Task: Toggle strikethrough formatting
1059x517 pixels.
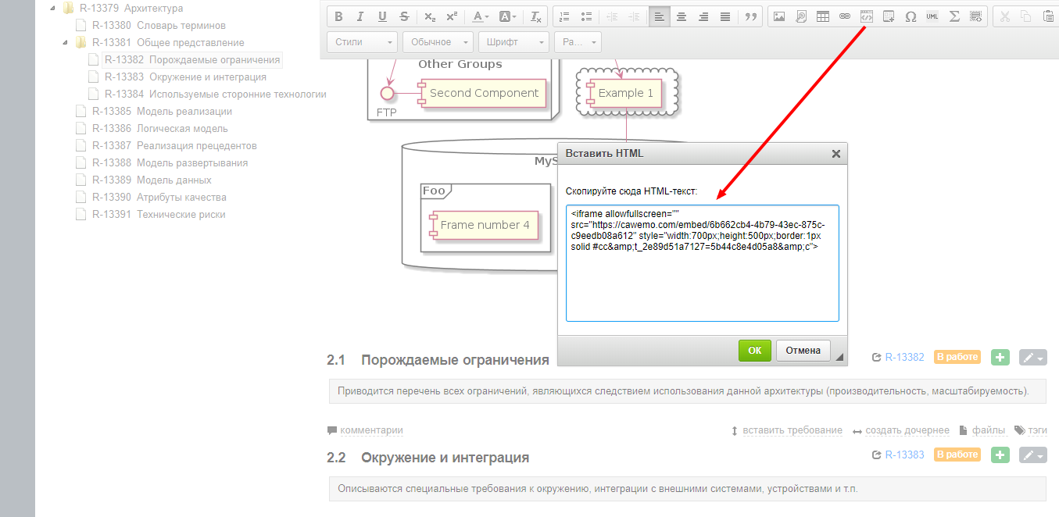Action: point(404,16)
